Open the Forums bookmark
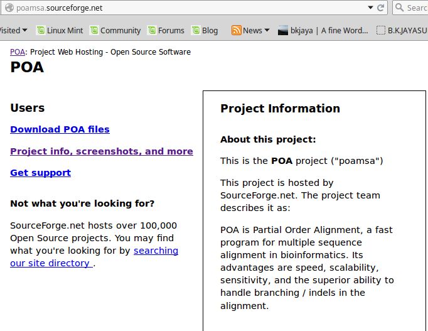This screenshot has height=331, width=428. pos(166,30)
